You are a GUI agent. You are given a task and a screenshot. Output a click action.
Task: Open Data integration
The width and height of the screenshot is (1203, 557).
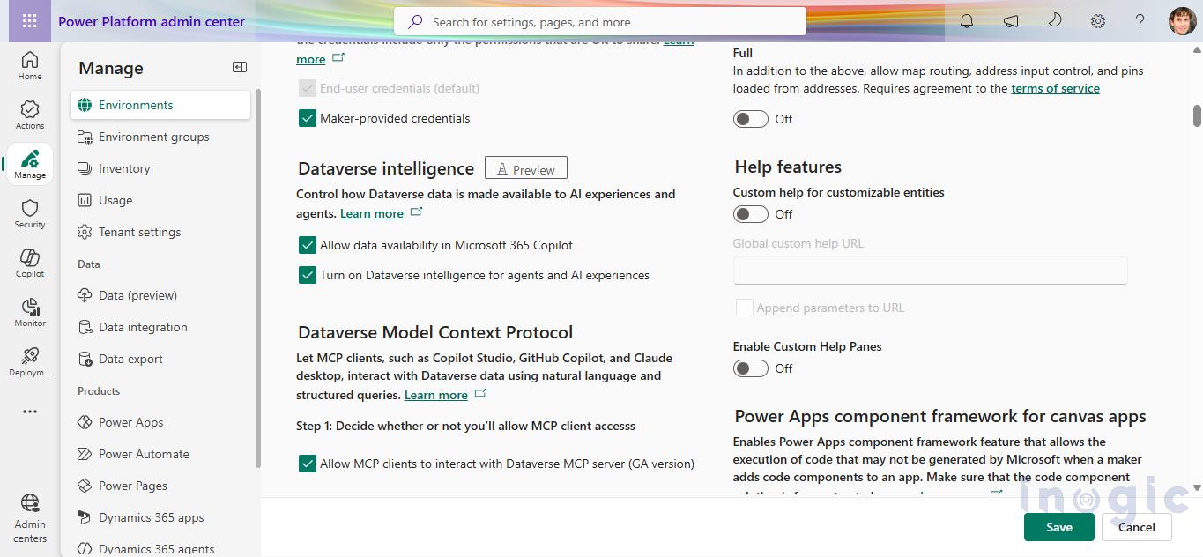(x=160, y=327)
